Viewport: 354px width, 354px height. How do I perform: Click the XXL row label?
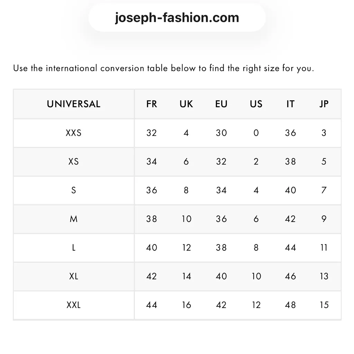74,305
